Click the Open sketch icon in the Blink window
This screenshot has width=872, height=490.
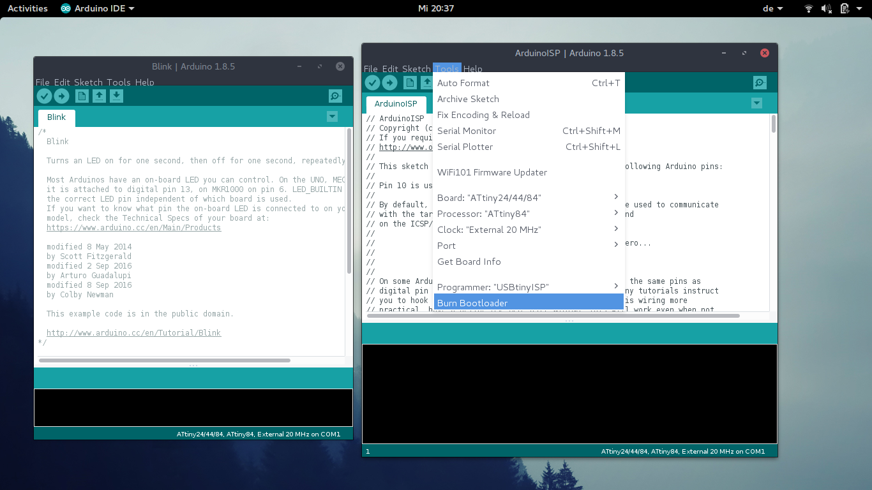click(x=99, y=96)
